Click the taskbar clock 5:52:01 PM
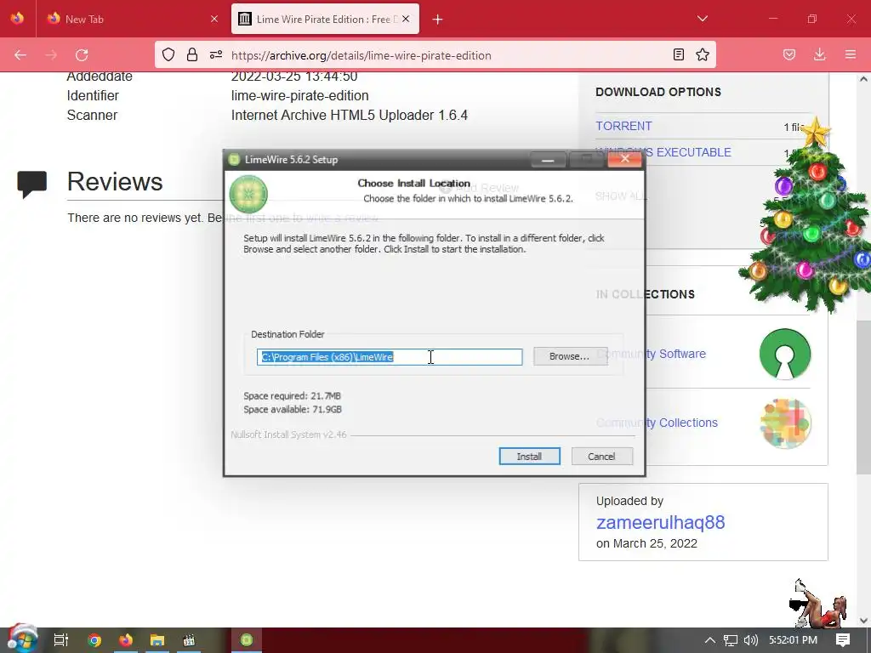Viewport: 871px width, 653px height. tap(793, 640)
